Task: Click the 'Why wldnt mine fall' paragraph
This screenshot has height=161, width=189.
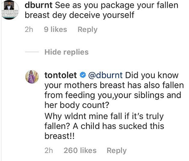Action: [x=104, y=126]
